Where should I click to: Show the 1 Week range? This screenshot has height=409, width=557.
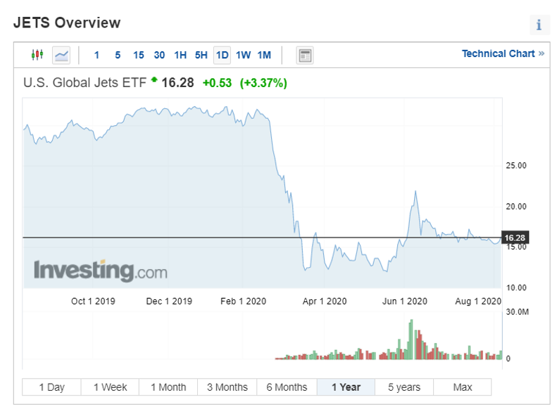click(110, 387)
